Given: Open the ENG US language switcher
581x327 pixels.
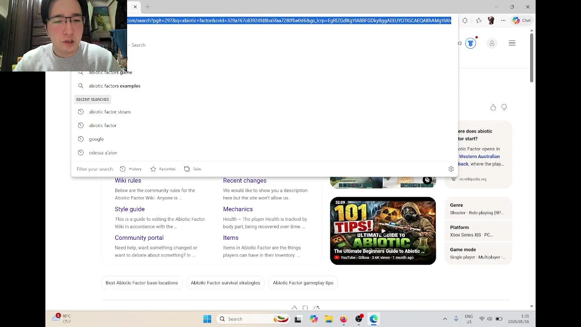Looking at the screenshot, I should (x=469, y=319).
